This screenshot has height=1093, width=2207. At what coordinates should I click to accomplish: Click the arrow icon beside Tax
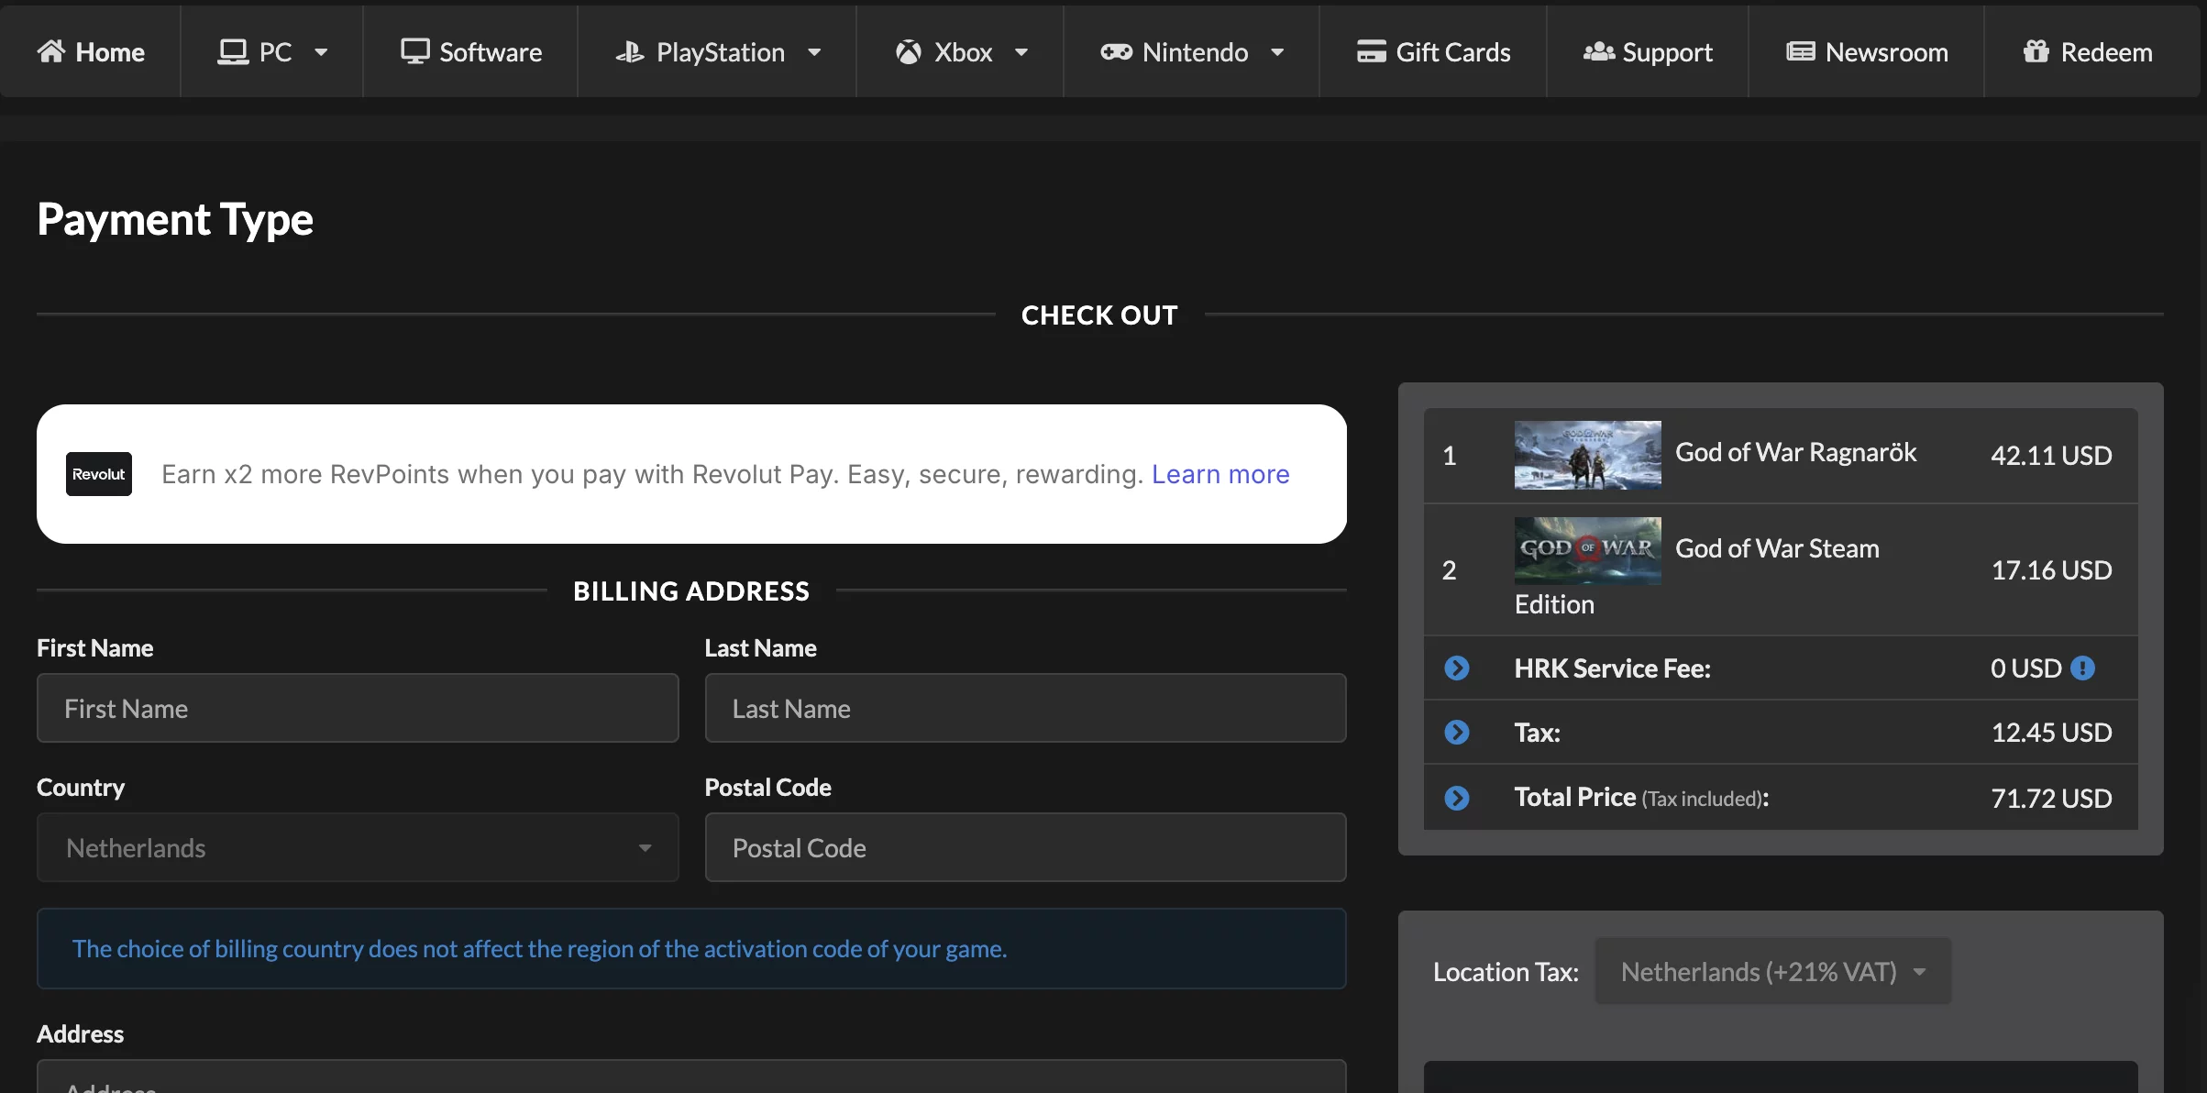coord(1456,733)
